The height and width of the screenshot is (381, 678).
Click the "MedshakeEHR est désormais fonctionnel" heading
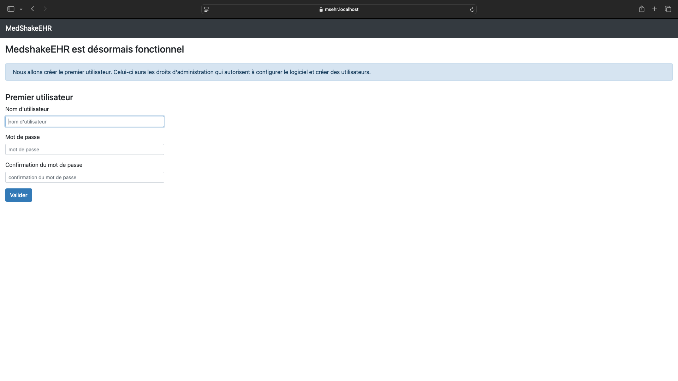click(x=95, y=49)
